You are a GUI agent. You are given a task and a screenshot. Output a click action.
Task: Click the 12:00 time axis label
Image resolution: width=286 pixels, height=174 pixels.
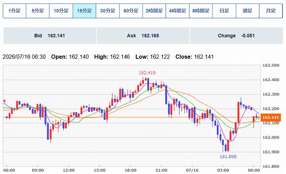click(69, 170)
